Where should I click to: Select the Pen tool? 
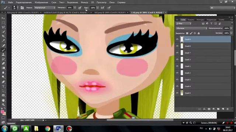(x=3, y=82)
